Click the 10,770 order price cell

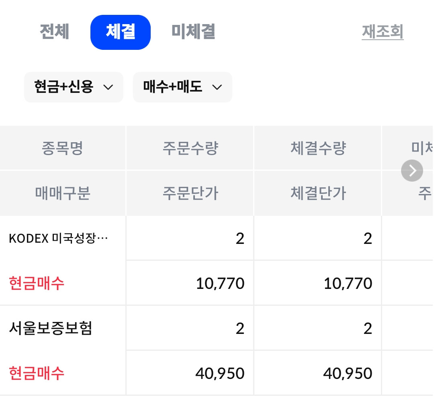pos(190,283)
